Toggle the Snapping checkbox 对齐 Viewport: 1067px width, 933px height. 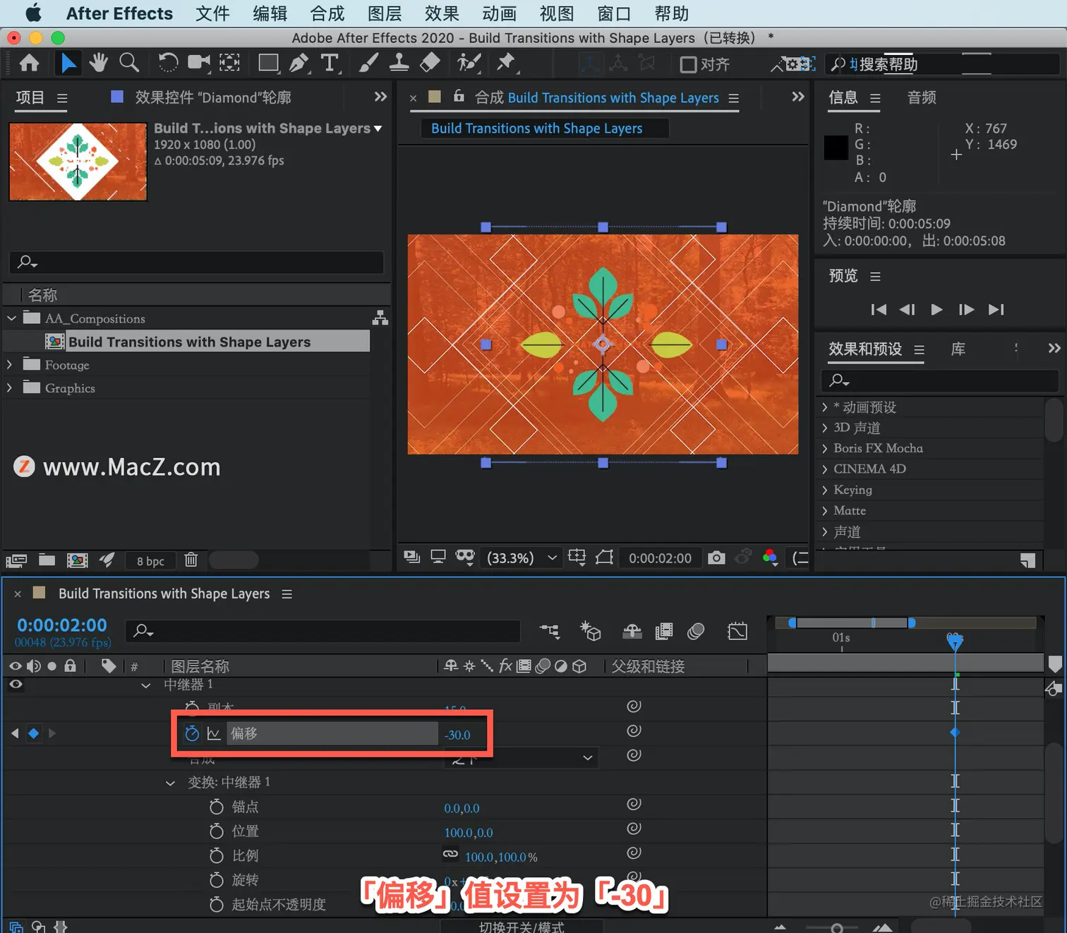click(x=688, y=64)
